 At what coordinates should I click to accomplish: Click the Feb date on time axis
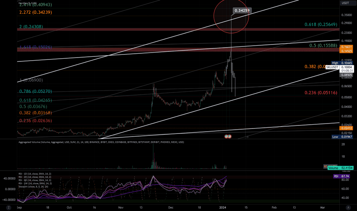tap(274, 208)
